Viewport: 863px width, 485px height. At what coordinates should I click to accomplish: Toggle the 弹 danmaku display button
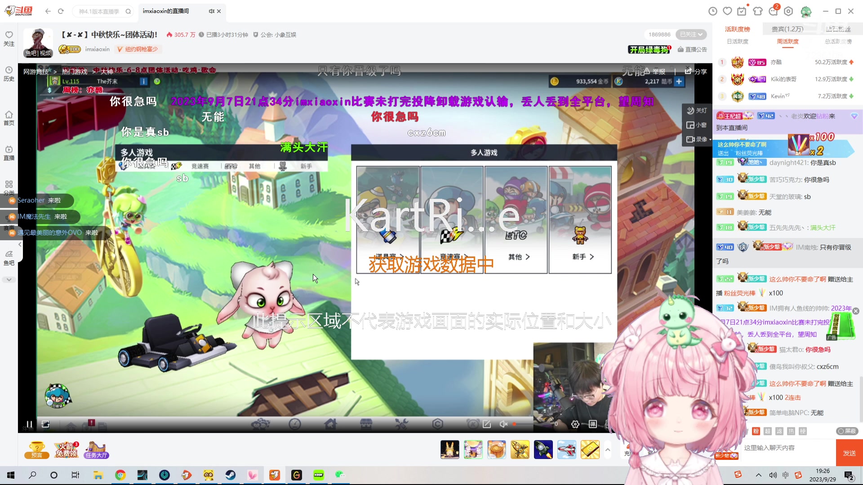point(593,424)
